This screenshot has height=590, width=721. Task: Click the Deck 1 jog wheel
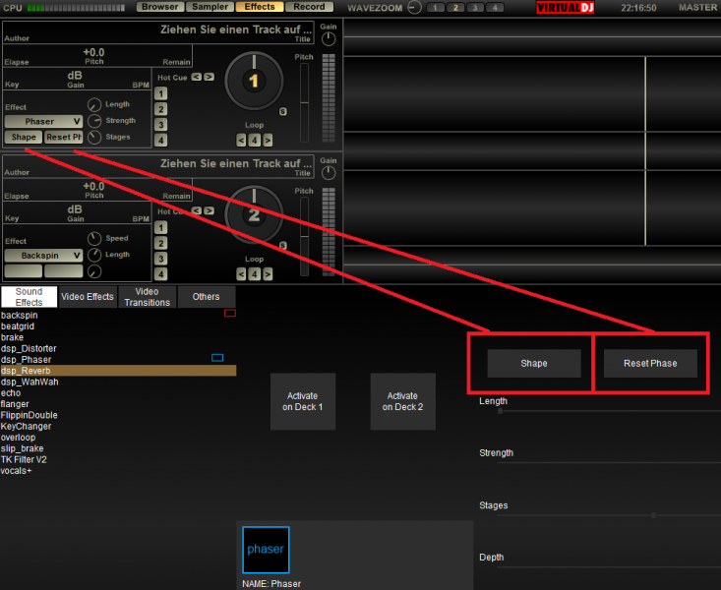254,81
